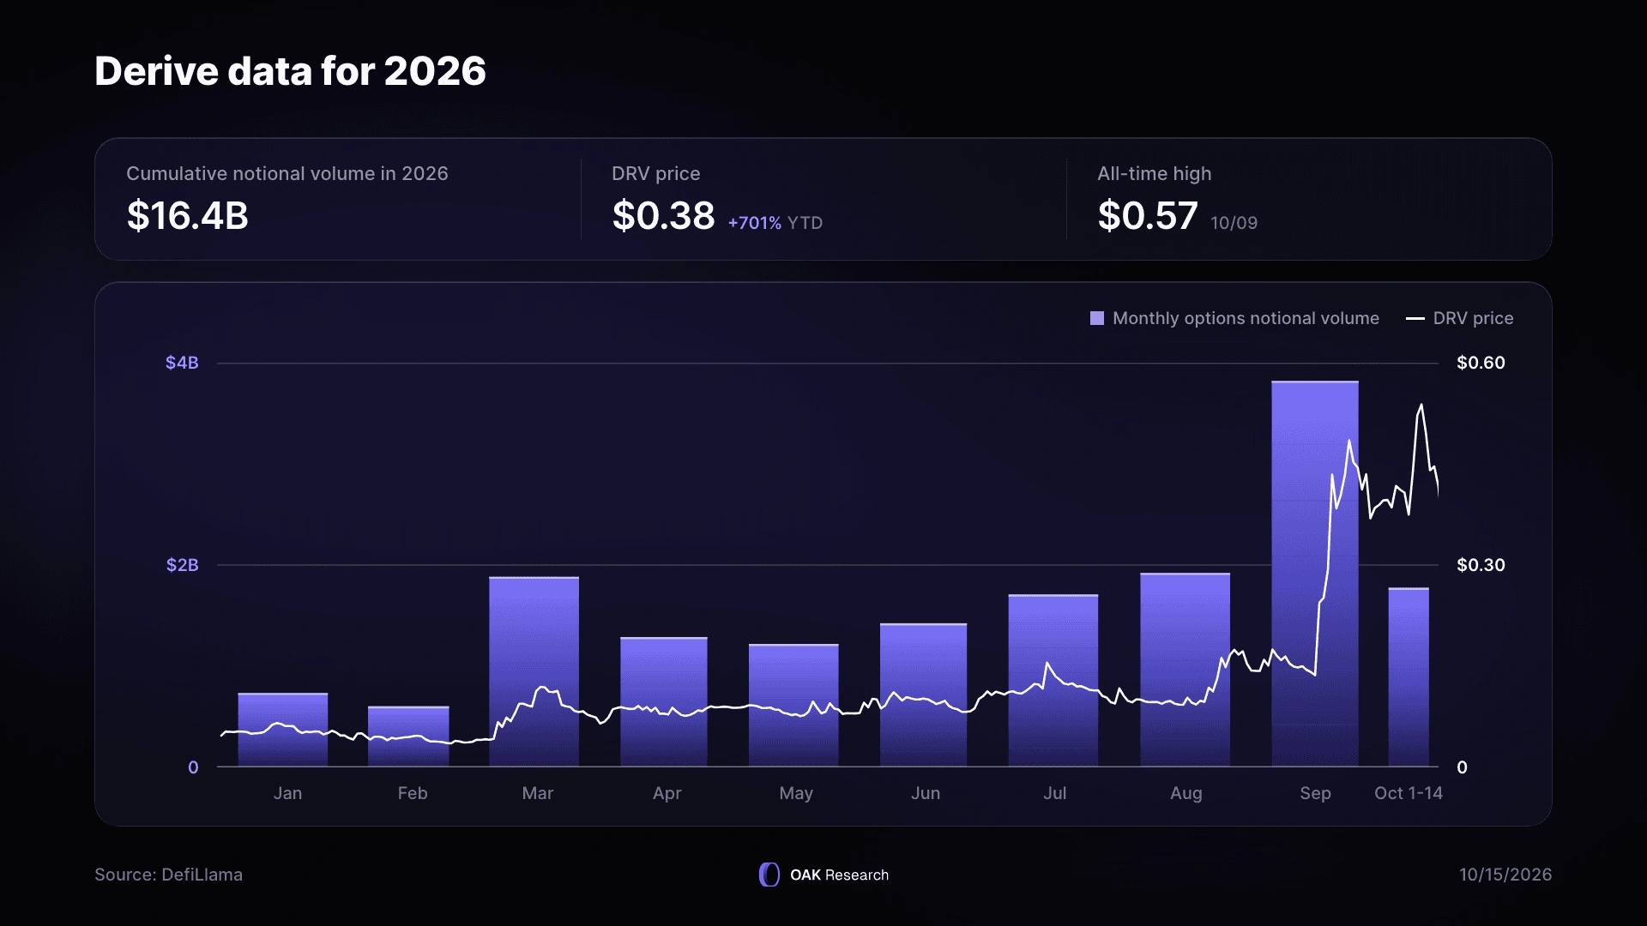1647x926 pixels.
Task: Click the January volume bar
Action: (x=283, y=730)
